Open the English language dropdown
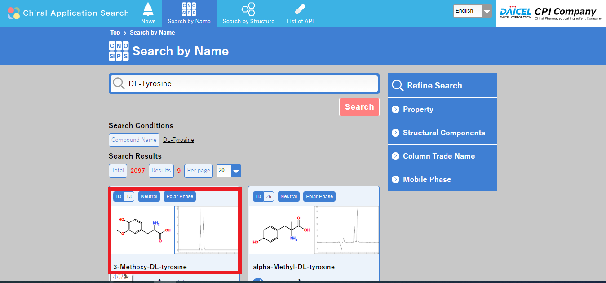 point(473,11)
